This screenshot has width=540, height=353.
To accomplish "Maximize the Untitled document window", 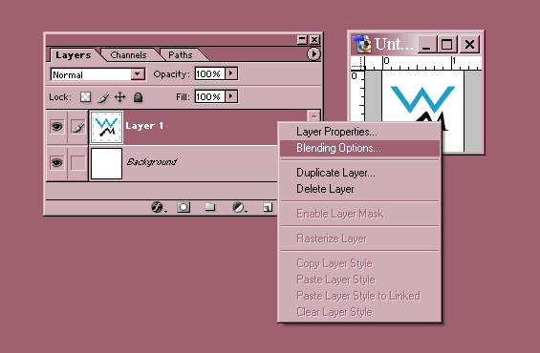I will click(447, 44).
